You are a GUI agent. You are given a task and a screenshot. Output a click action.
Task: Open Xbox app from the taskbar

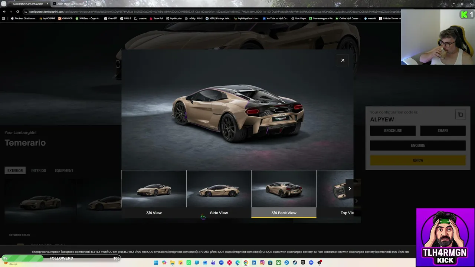click(x=278, y=263)
